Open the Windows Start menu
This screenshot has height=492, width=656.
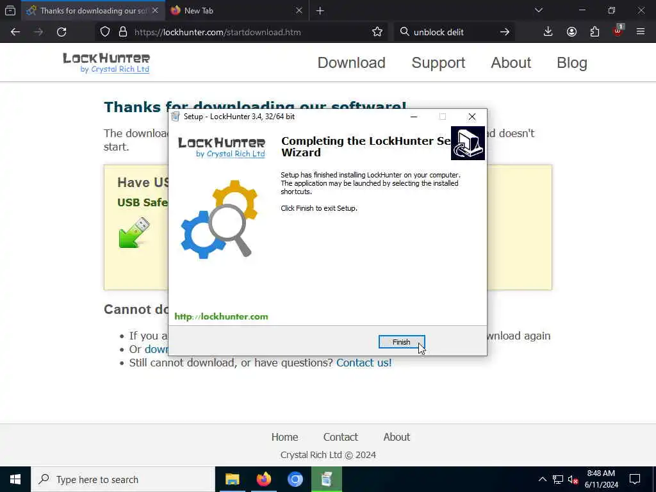(15, 479)
